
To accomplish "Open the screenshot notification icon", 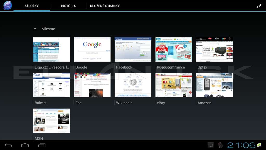I will pos(211,145).
